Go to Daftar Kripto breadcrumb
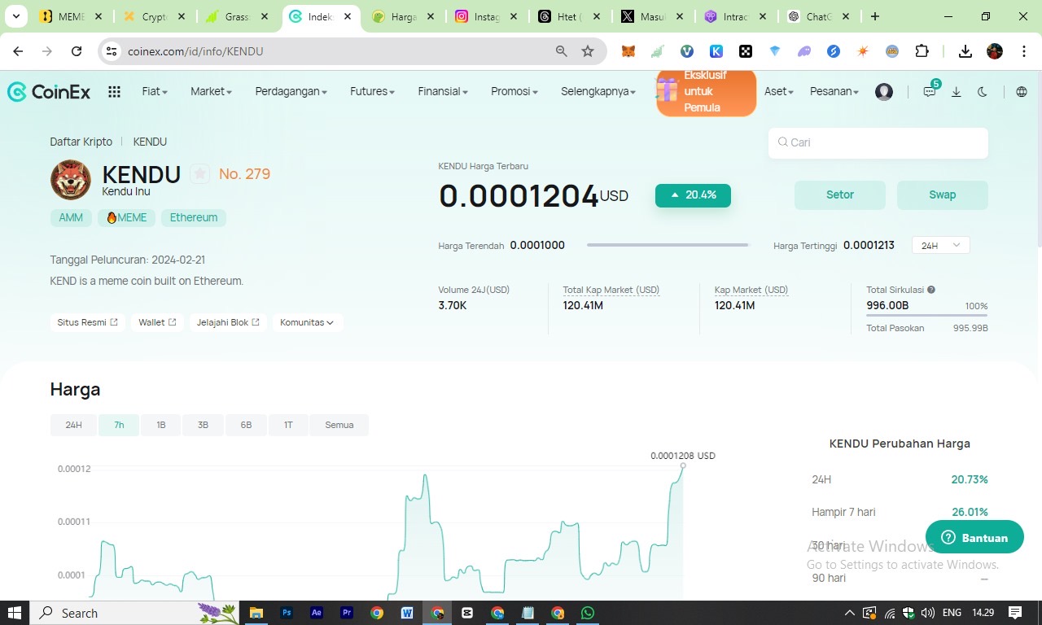This screenshot has height=625, width=1042. coord(81,142)
